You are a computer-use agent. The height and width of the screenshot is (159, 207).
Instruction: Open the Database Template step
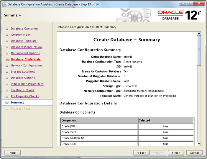coord(24,41)
